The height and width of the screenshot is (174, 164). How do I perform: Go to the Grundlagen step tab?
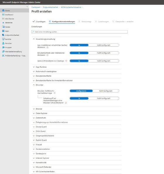coord(39,21)
